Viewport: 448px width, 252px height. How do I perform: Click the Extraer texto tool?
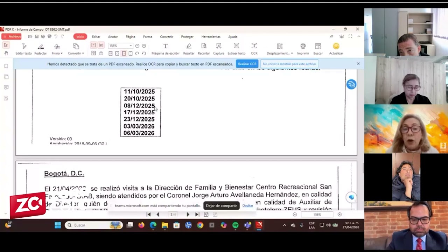(236, 49)
